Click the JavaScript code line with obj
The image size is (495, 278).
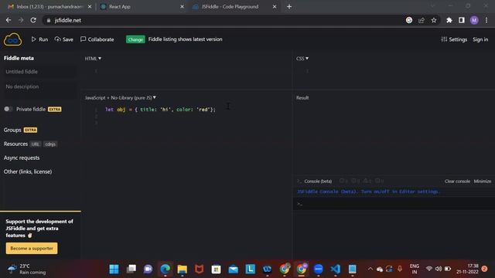(160, 110)
